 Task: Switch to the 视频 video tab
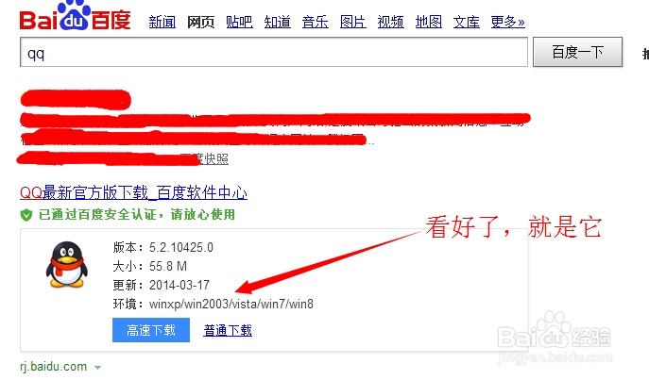pyautogui.click(x=391, y=22)
